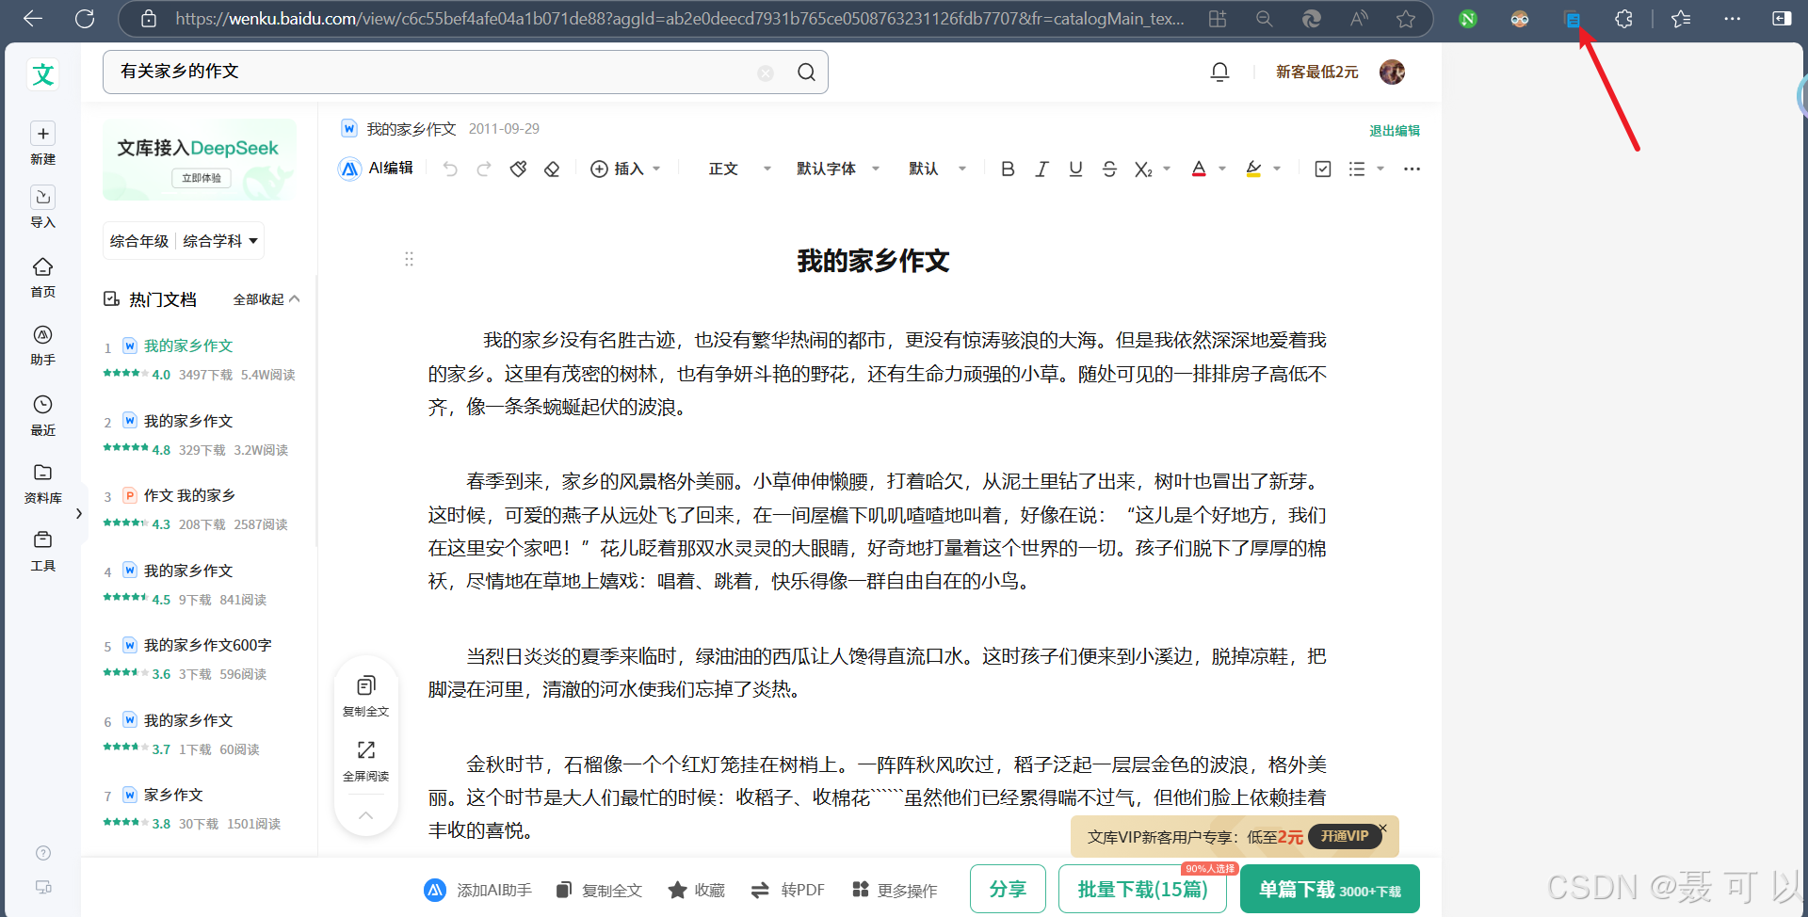Click the 分享 share button
The width and height of the screenshot is (1808, 917).
(x=1008, y=889)
